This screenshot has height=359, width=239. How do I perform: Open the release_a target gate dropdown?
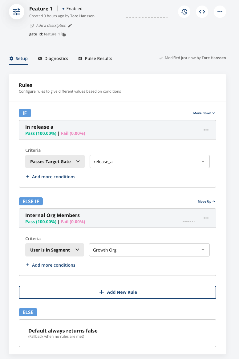click(149, 161)
